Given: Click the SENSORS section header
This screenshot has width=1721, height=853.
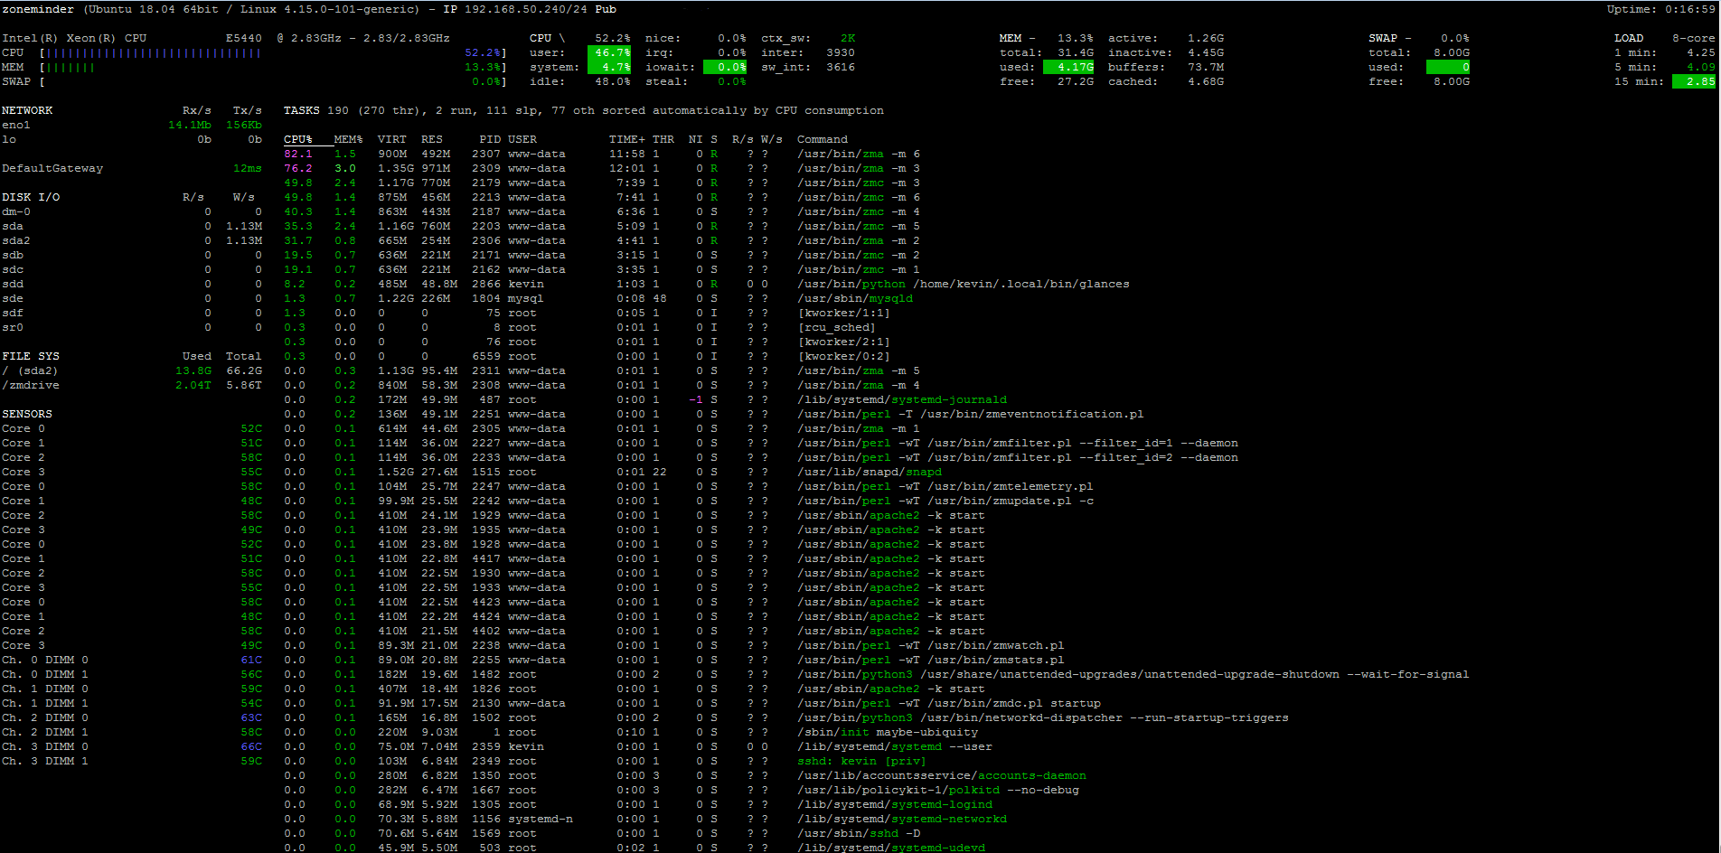Looking at the screenshot, I should pos(27,414).
